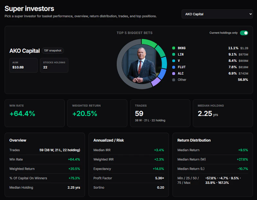The height and width of the screenshot is (200, 257).
Task: Click the Median IRR +3.4% value
Action: tap(159, 150)
